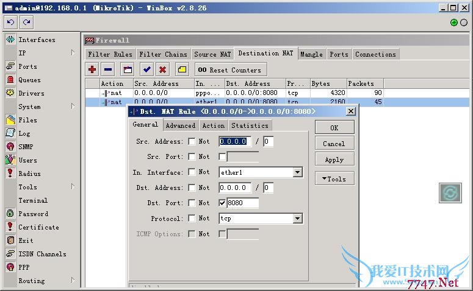
Task: Close the Dst. NAT Rule dialog
Action: coord(350,111)
